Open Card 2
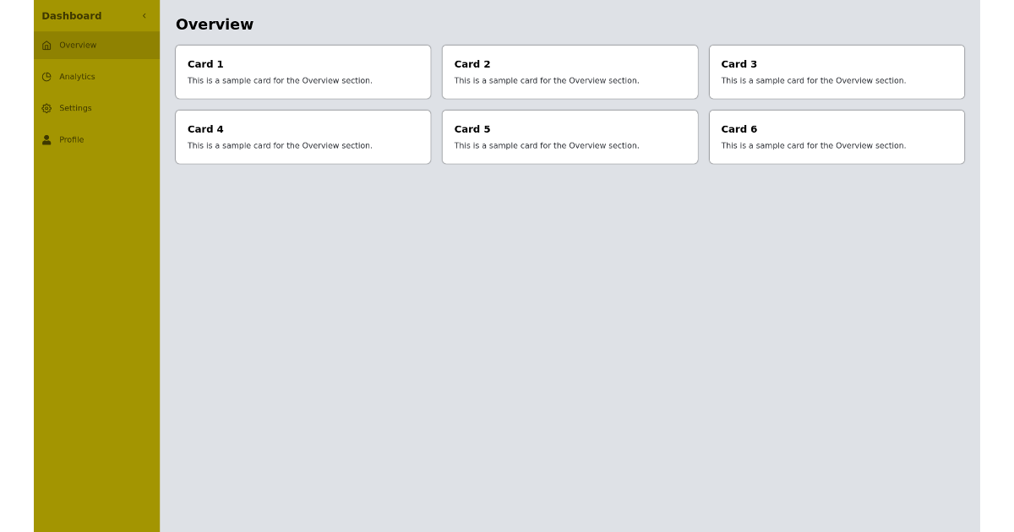This screenshot has width=1014, height=532. pos(570,72)
